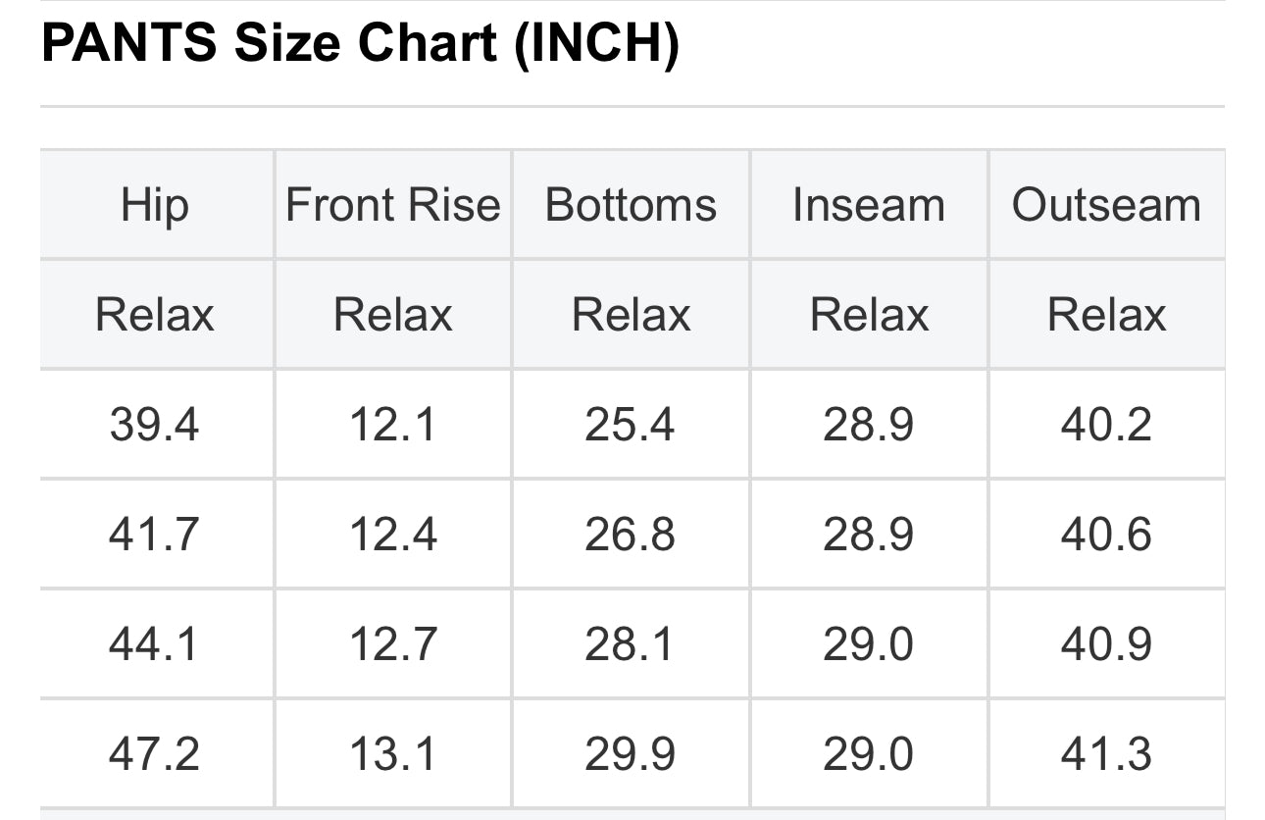Screen dimensions: 1265x820
Task: Click the 41.3 outseam value
Action: (x=1106, y=754)
